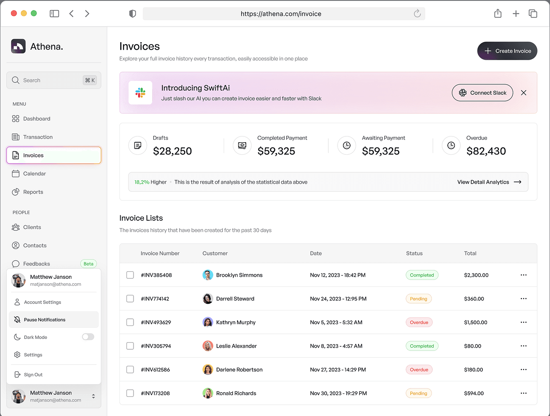This screenshot has width=550, height=416.
Task: Click the Transaction icon in the menu
Action: pyautogui.click(x=16, y=137)
